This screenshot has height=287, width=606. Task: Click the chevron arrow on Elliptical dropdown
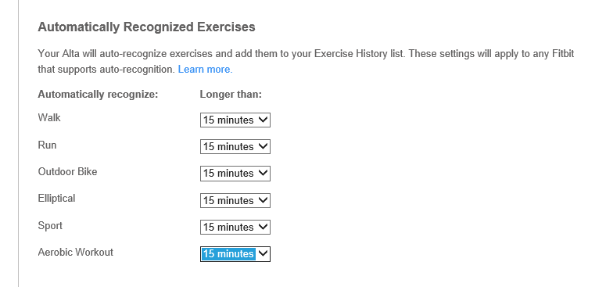(263, 200)
